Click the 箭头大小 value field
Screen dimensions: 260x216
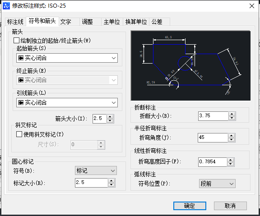(99, 119)
